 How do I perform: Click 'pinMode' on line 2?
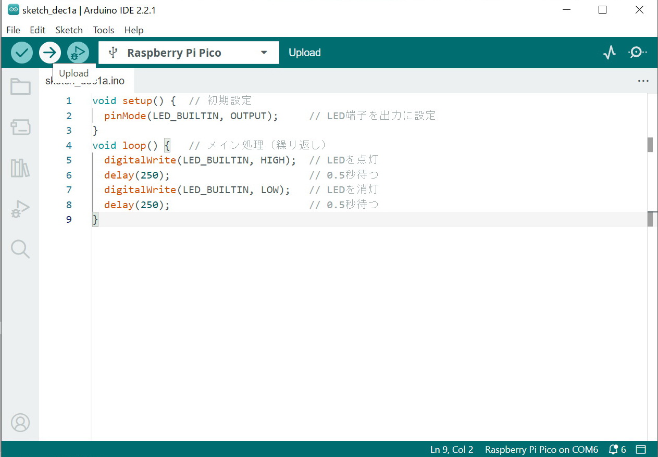click(125, 116)
